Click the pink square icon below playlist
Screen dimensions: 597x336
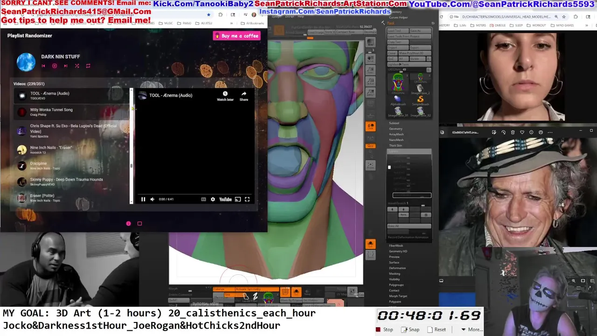coord(139,224)
